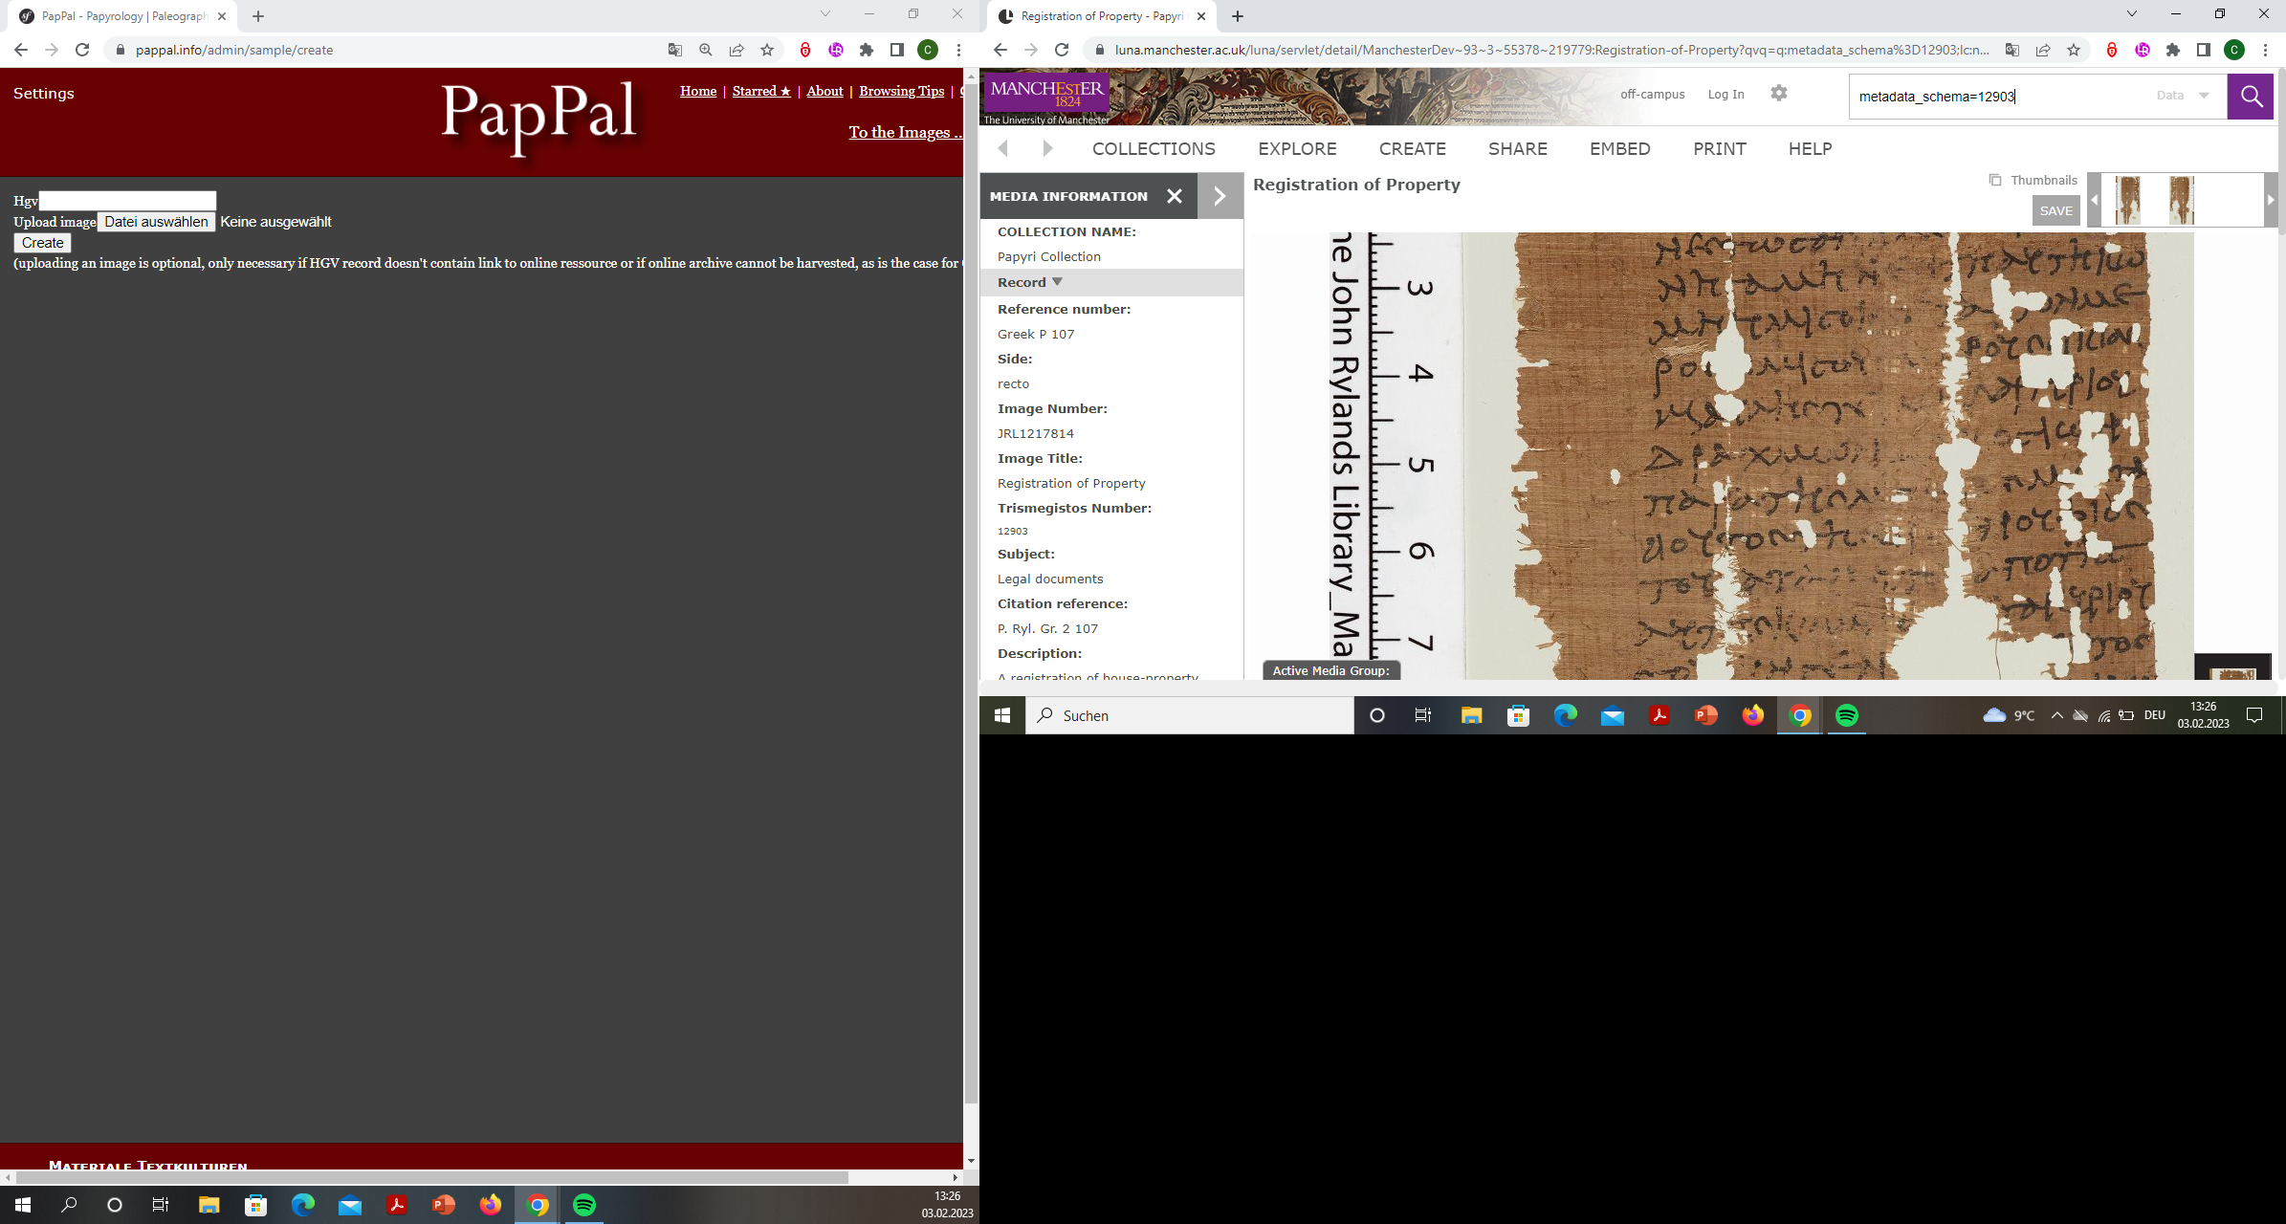
Task: Click zoom icon in PapPal address bar
Action: (x=706, y=50)
